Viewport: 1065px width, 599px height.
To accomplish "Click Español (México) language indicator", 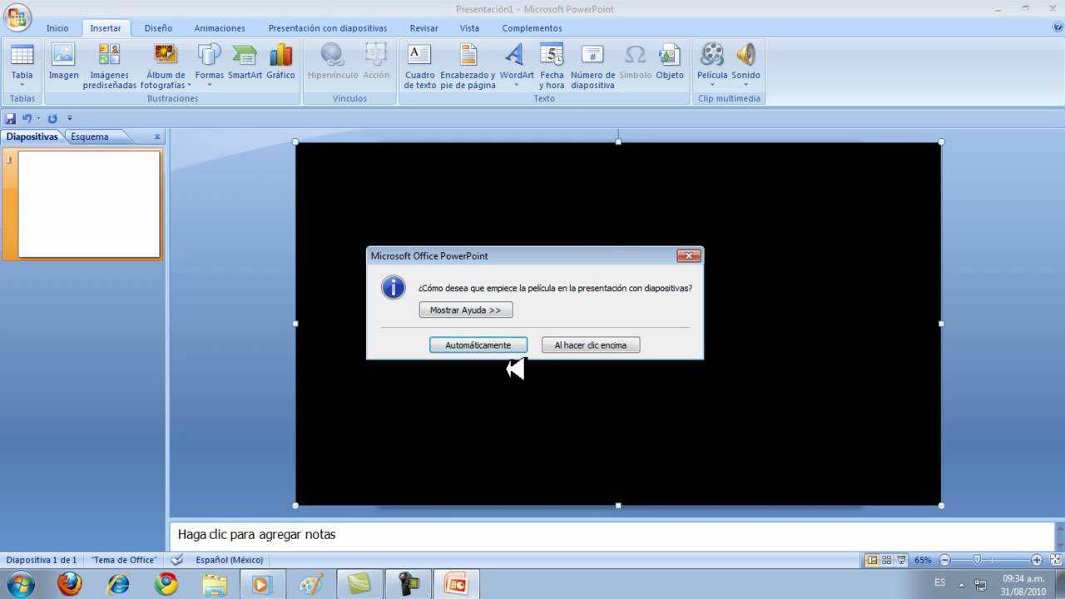I will coord(230,560).
